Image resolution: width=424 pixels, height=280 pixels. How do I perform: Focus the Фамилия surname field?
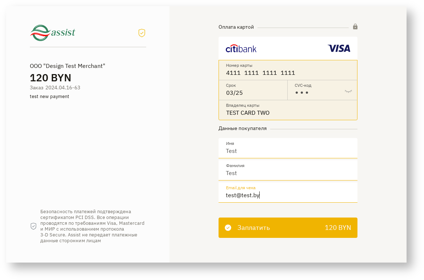(x=287, y=173)
